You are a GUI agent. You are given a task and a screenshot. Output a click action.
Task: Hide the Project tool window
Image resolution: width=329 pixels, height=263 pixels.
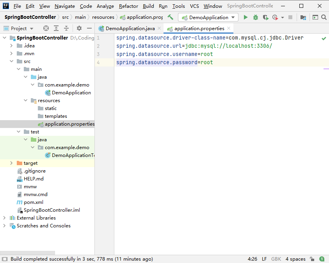(89, 28)
